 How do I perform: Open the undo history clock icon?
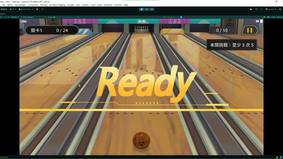coord(256,9)
